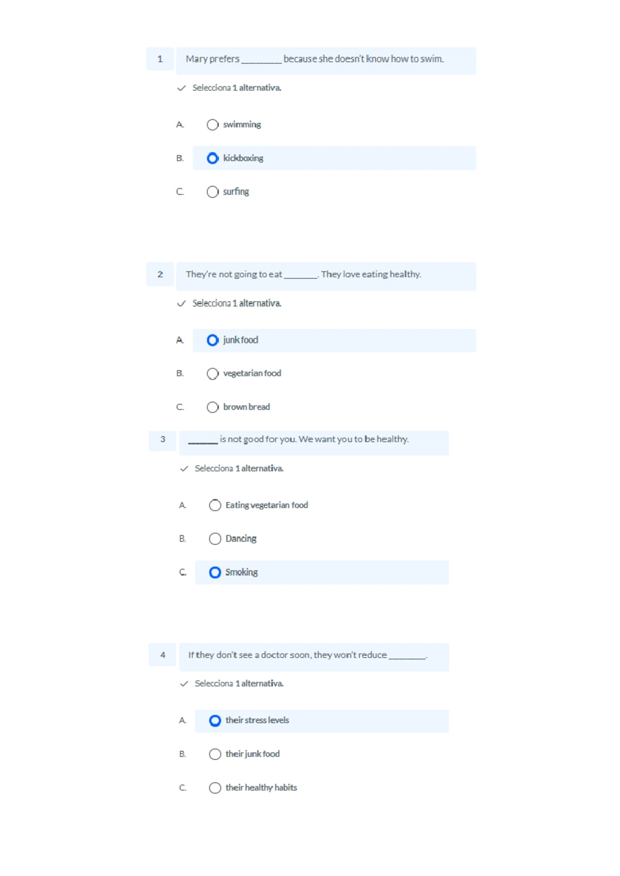Click the question number 1 badge
The width and height of the screenshot is (620, 876).
[160, 59]
